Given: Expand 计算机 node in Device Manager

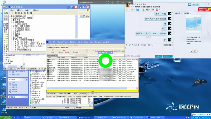Looking at the screenshot, I should coord(12,32).
